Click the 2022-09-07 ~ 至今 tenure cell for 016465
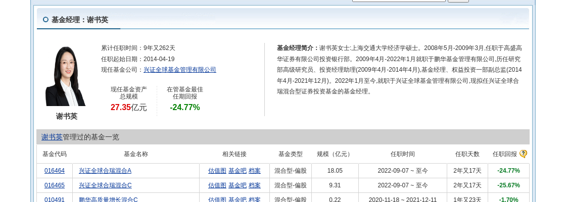 pyautogui.click(x=402, y=185)
